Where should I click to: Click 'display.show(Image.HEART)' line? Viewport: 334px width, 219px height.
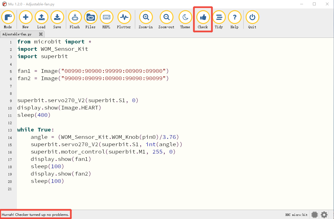click(x=59, y=108)
